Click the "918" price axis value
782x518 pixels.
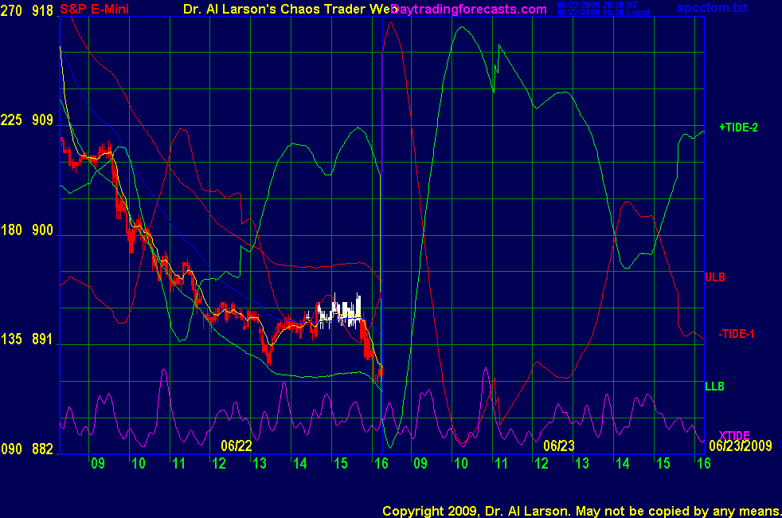pyautogui.click(x=42, y=10)
